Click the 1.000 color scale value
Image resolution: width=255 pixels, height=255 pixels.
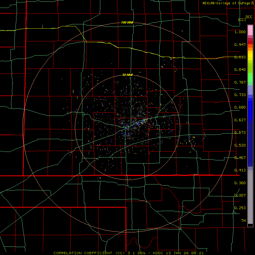tap(240, 32)
